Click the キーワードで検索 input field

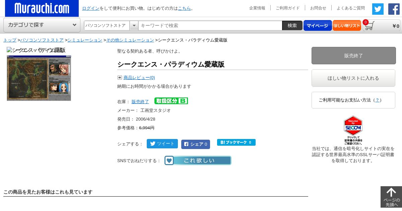click(x=210, y=25)
